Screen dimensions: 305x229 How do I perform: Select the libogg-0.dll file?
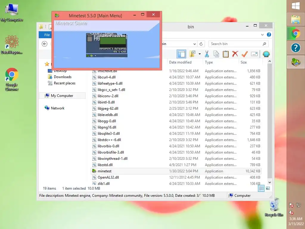107,121
